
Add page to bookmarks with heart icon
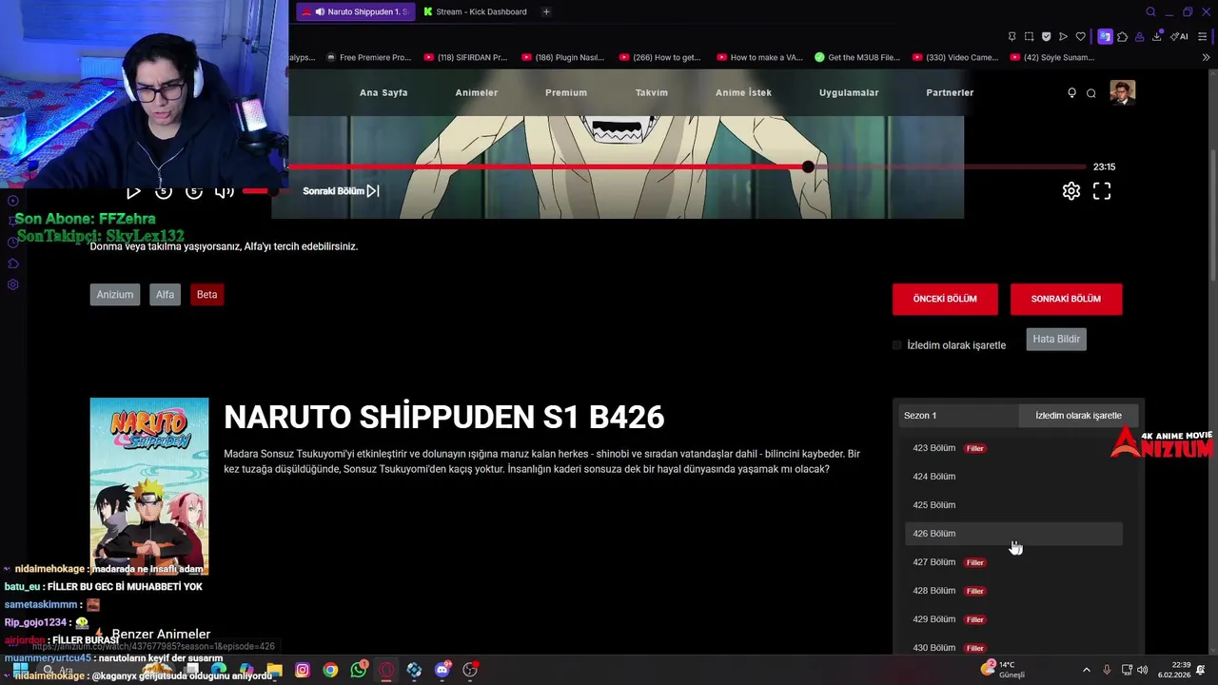[x=1080, y=37]
